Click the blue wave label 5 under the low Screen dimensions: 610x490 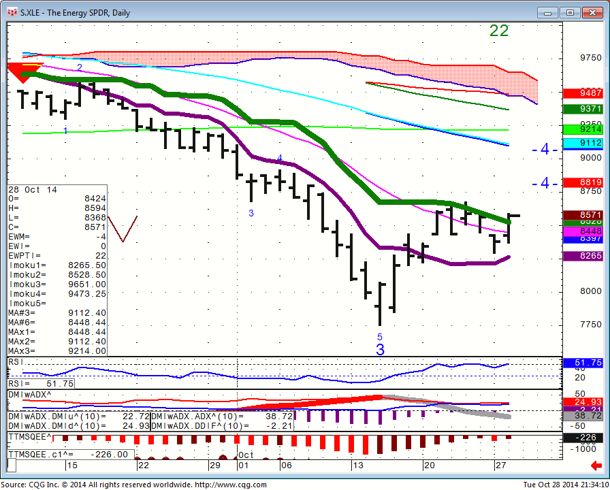point(380,337)
